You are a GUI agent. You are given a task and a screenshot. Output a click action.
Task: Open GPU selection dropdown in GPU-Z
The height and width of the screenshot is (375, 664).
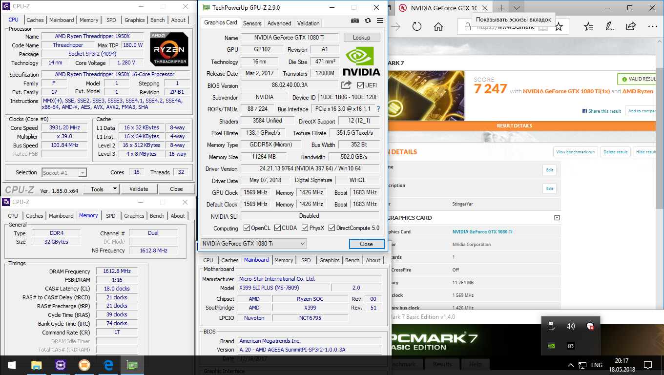[x=254, y=243]
